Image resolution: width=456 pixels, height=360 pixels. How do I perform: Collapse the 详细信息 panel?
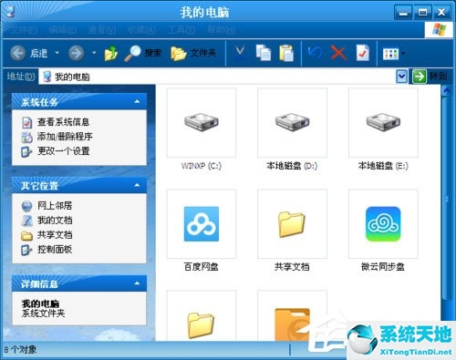(137, 283)
